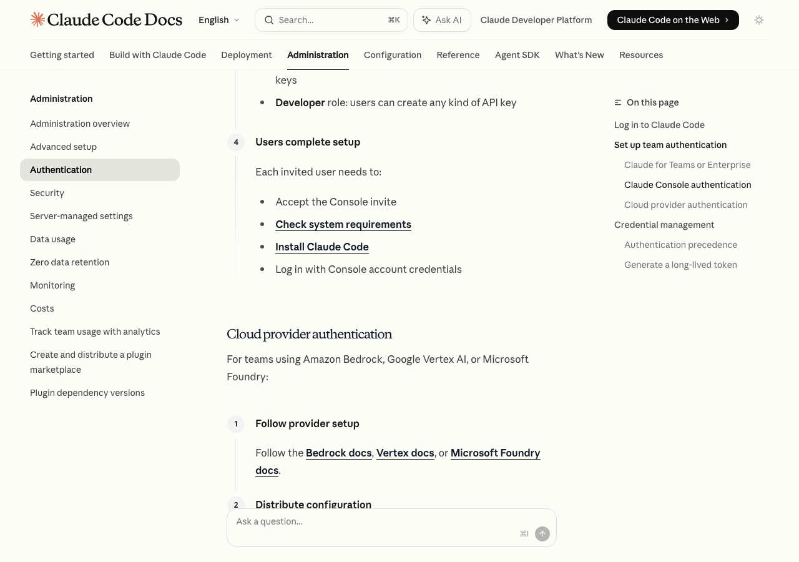The height and width of the screenshot is (562, 799).
Task: Click the Claude Code Docs starburst logo
Action: click(37, 20)
